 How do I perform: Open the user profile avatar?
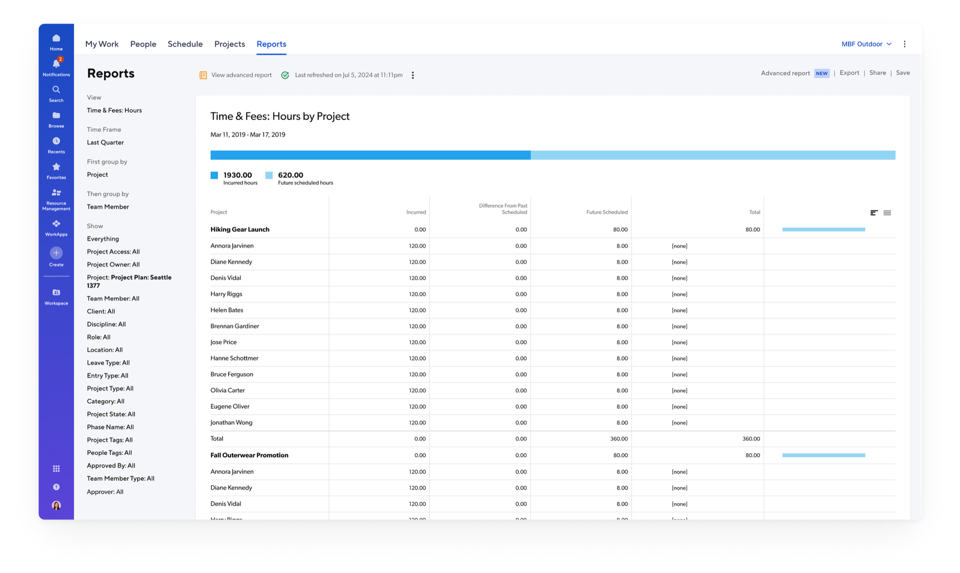[x=56, y=506]
